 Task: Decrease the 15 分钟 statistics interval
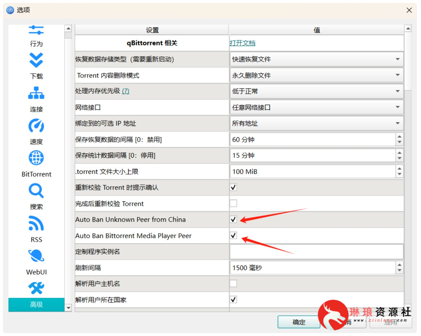pos(400,158)
